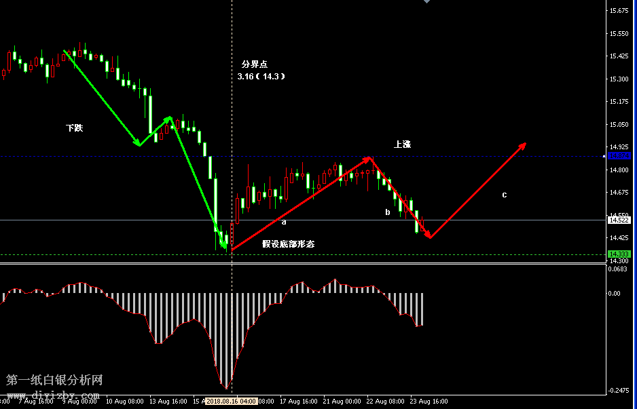Select the red arrow peak near 上涨 label
Viewport: 637px width, 409px height.
pos(370,159)
